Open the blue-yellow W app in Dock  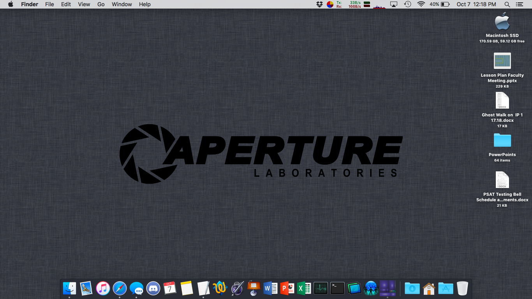tap(220, 288)
